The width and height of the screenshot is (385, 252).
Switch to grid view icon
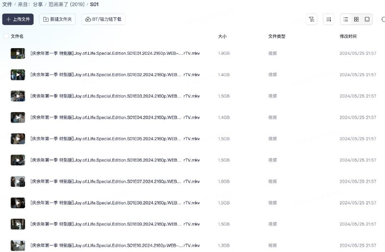click(356, 19)
